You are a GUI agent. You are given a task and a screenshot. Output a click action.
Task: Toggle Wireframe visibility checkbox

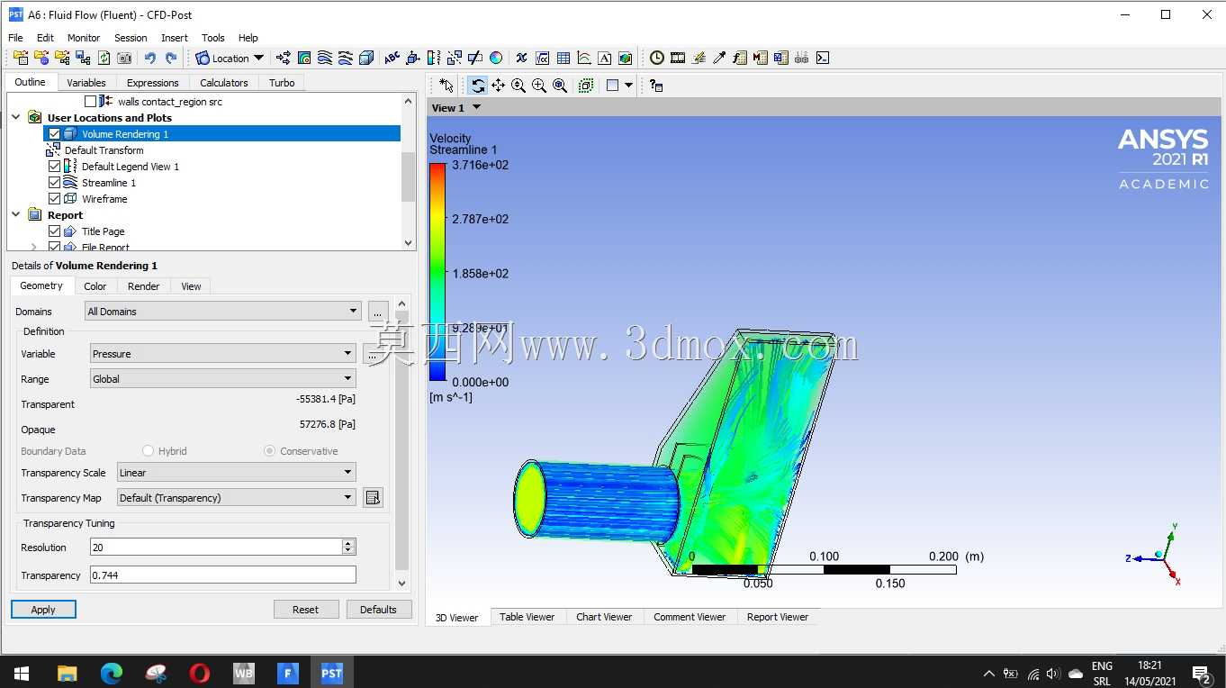coord(54,199)
